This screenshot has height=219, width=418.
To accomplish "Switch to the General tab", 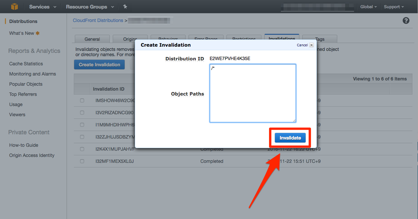I will [92, 39].
